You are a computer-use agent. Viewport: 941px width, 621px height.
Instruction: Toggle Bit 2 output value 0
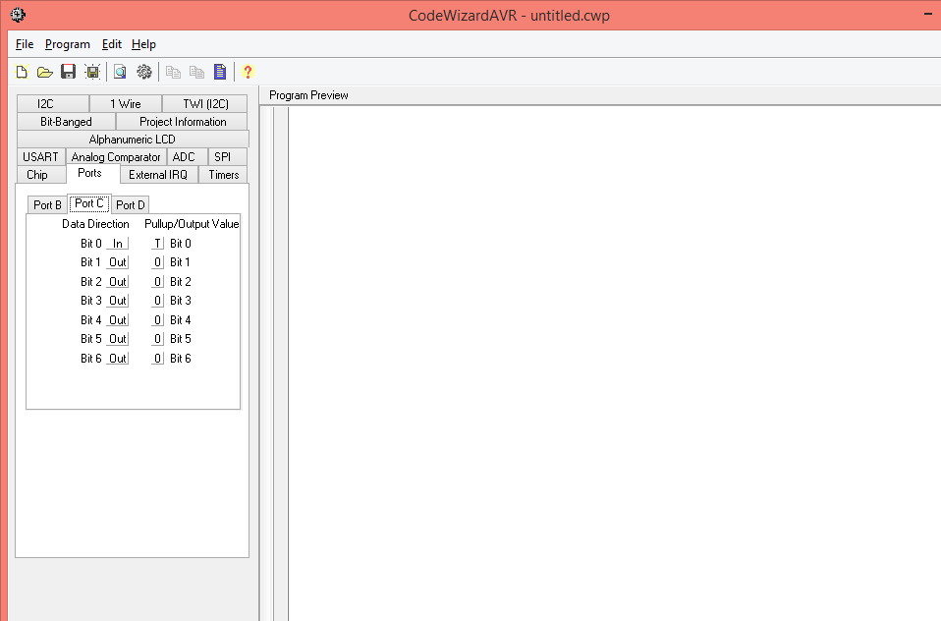click(157, 282)
